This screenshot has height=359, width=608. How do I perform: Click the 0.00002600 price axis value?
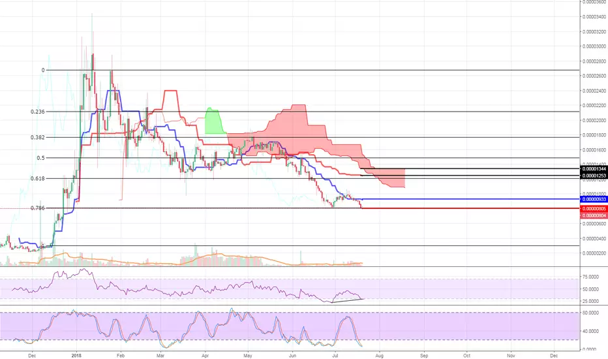point(594,76)
